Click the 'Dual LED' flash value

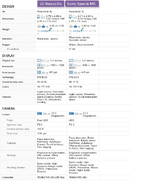click(42, 120)
